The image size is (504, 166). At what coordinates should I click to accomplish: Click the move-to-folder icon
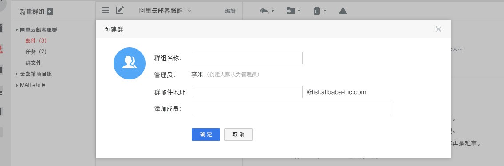click(291, 11)
